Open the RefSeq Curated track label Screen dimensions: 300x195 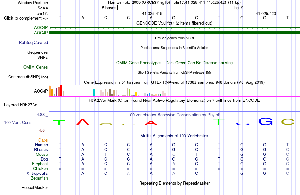33,43
